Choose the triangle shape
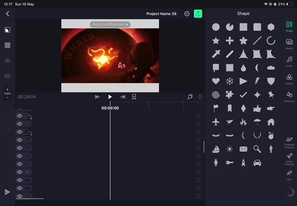 click(243, 54)
